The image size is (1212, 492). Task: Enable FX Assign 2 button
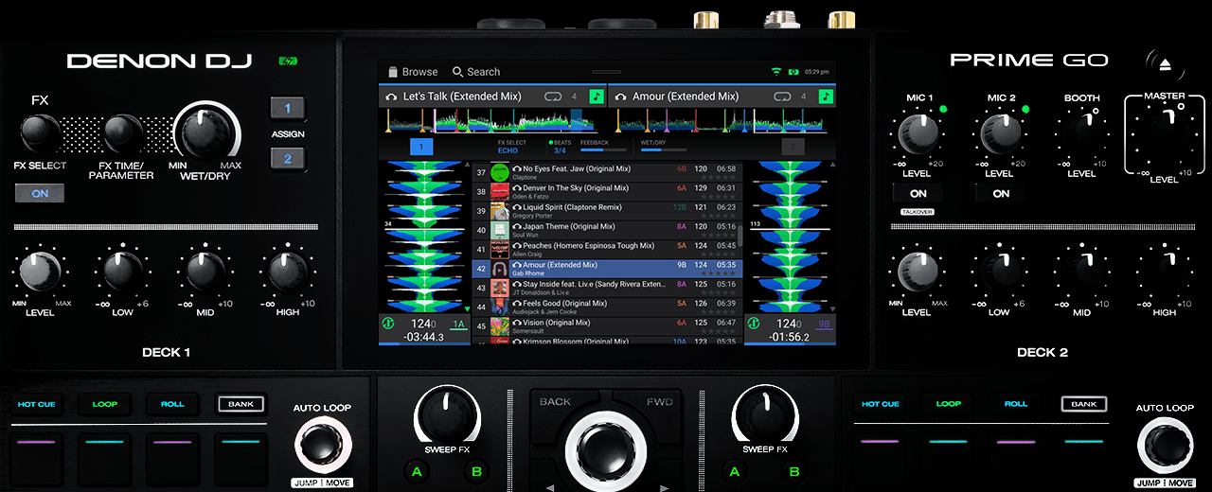[288, 159]
